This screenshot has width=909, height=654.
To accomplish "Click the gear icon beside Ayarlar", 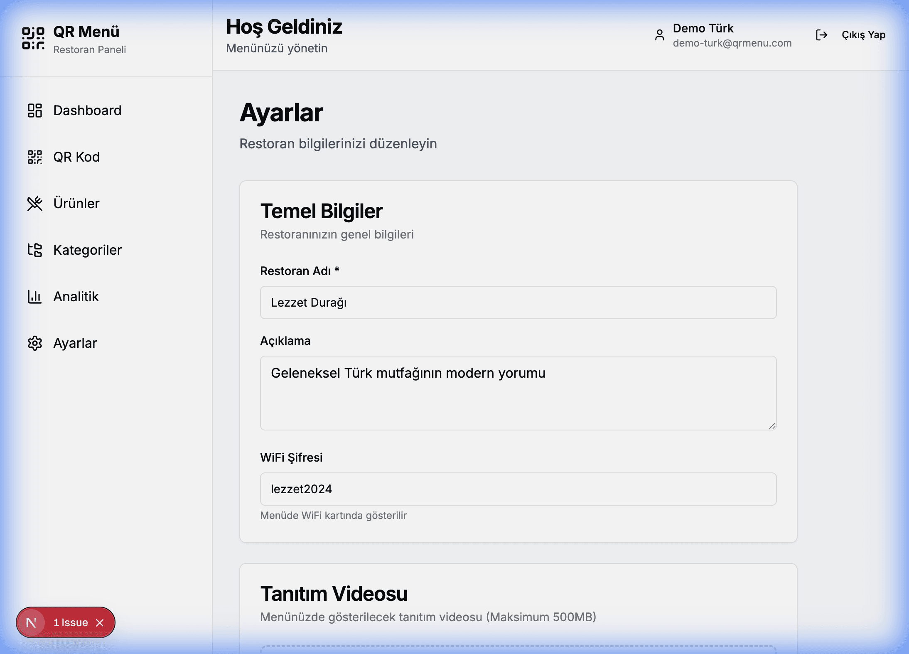I will [35, 343].
